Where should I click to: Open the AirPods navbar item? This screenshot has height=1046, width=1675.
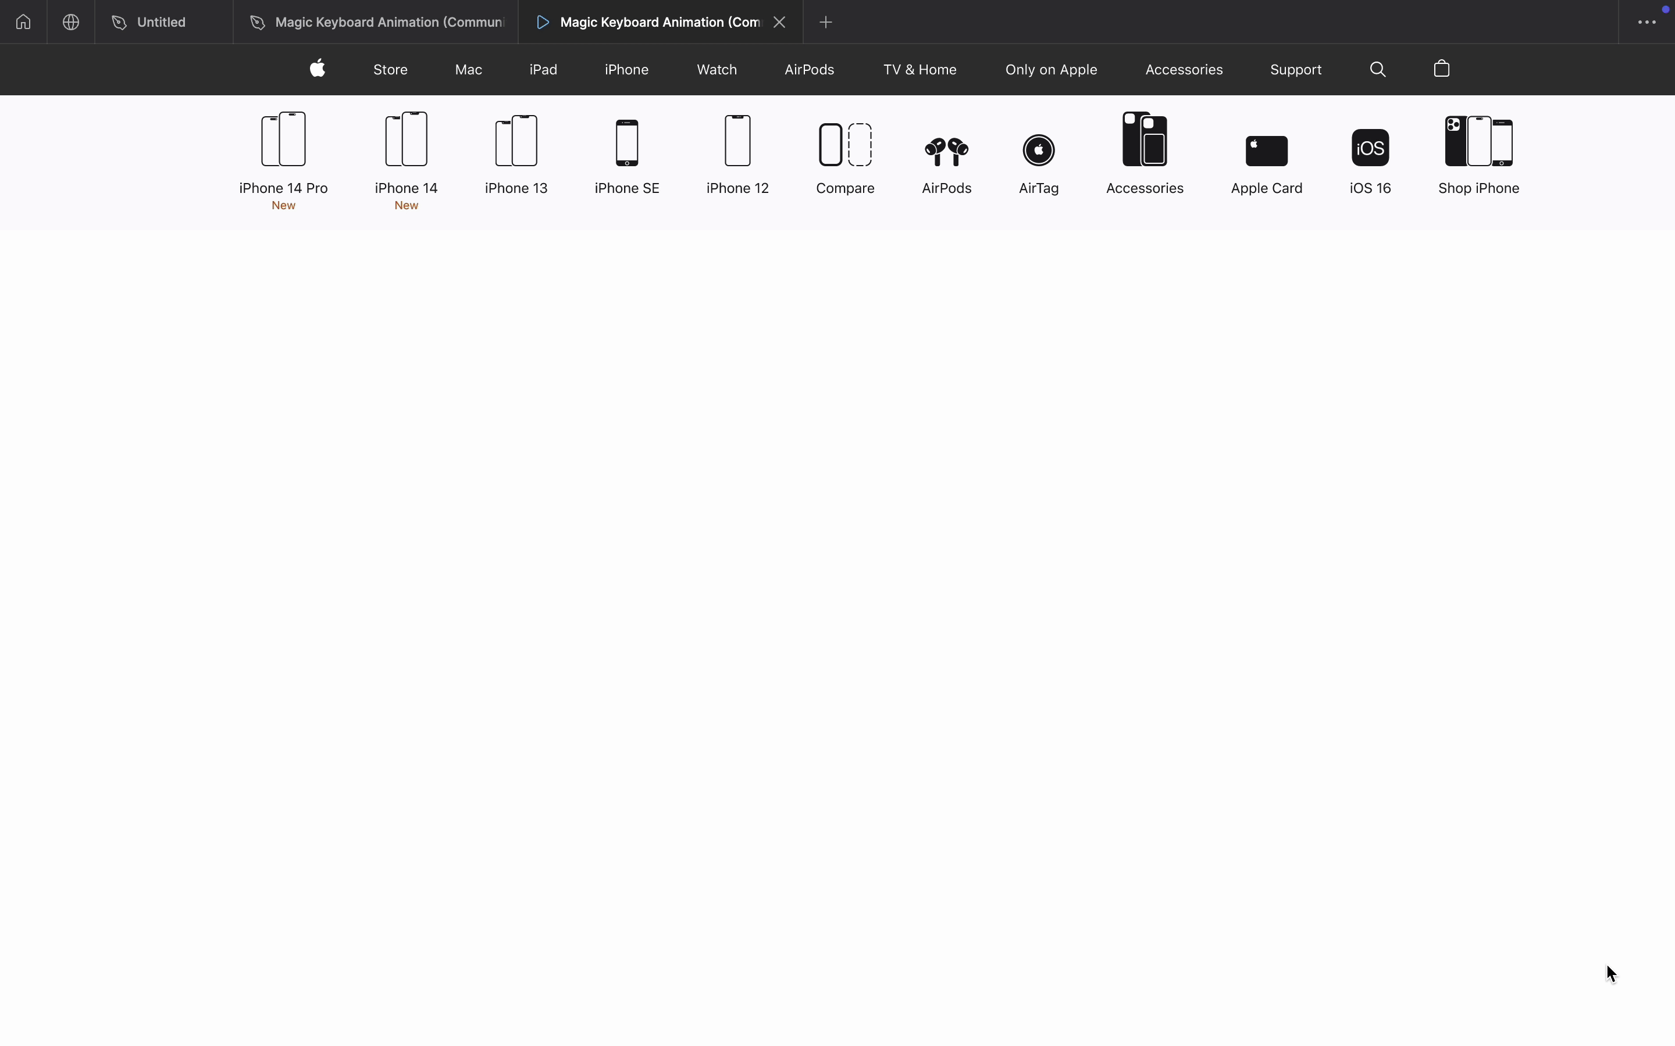(810, 70)
